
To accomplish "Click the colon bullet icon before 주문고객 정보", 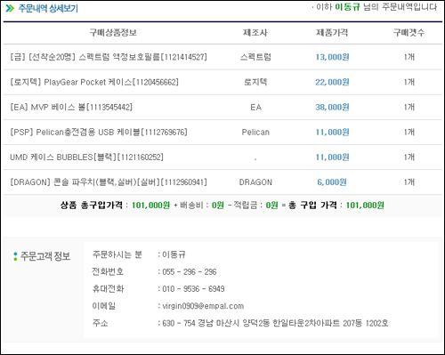I will [15, 256].
